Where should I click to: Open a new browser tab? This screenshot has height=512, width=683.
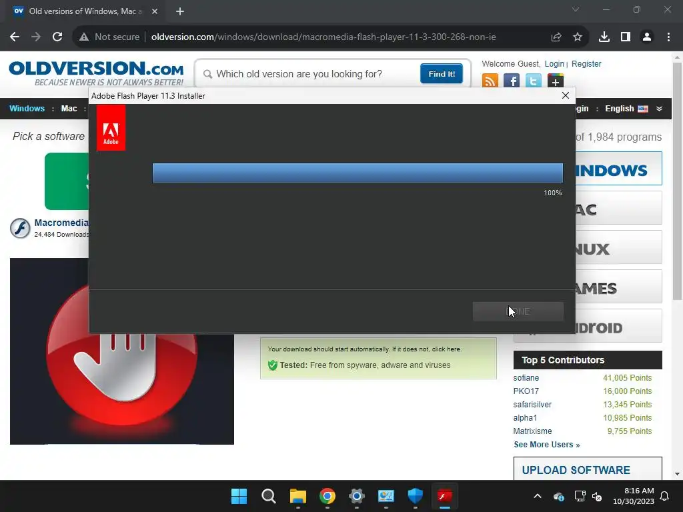click(180, 11)
